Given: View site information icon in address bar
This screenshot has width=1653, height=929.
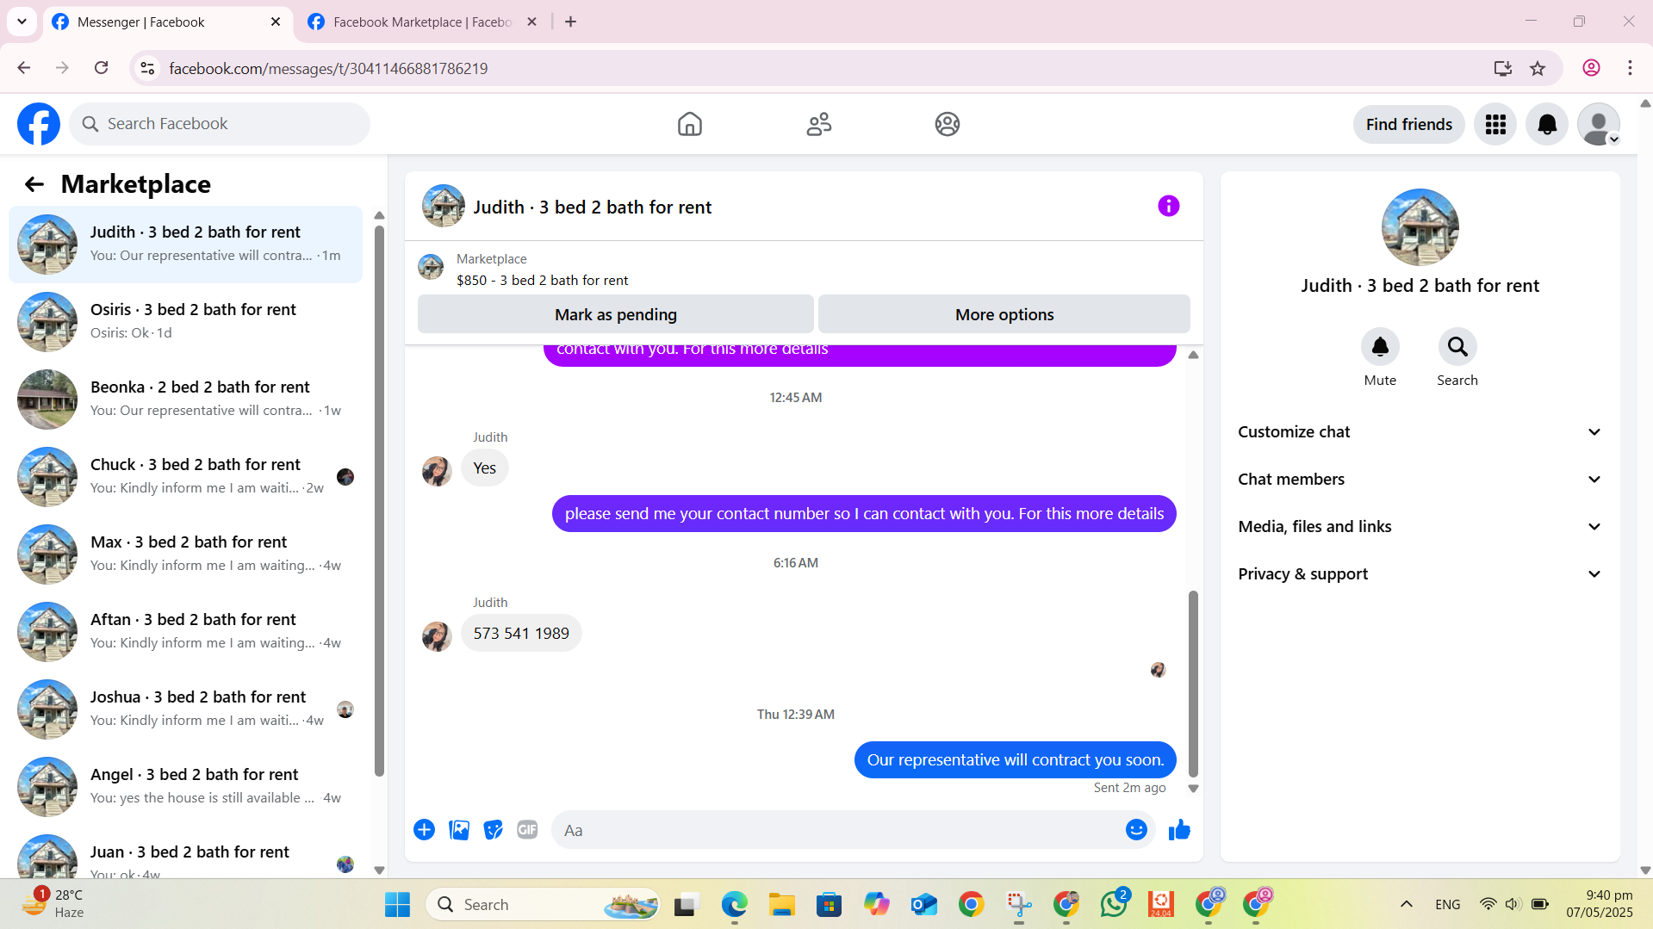Looking at the screenshot, I should click(147, 68).
